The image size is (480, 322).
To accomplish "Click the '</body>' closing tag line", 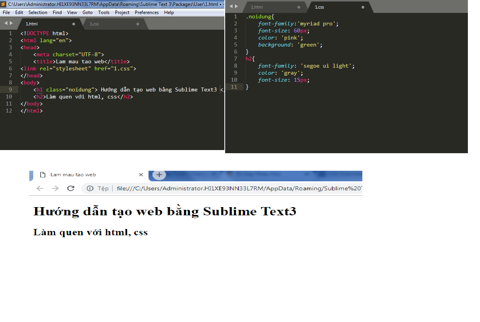I will pyautogui.click(x=31, y=104).
